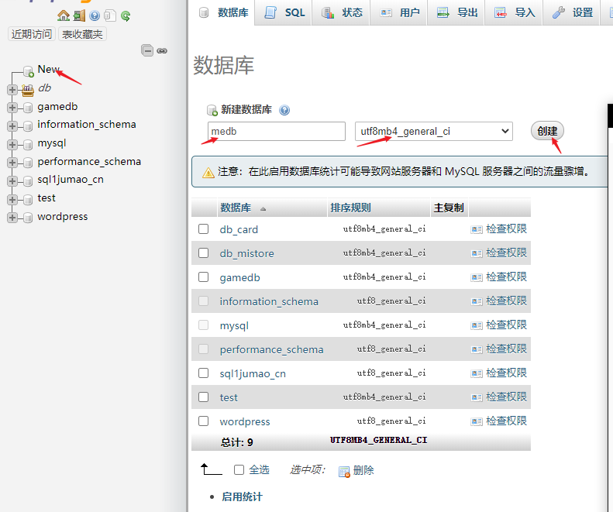Expand the wordpress tree node
Image resolution: width=613 pixels, height=512 pixels.
pyautogui.click(x=12, y=218)
